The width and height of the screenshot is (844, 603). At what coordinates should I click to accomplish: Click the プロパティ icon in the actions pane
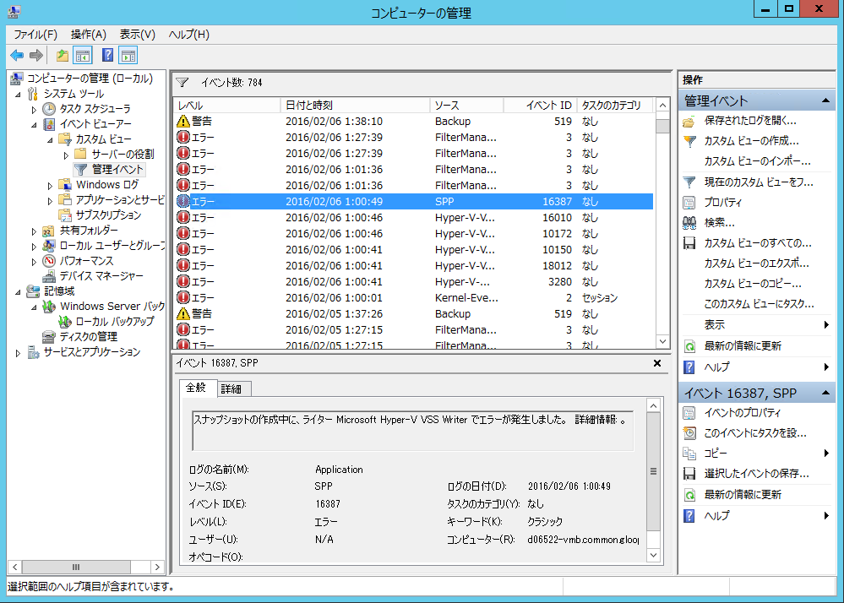coord(689,203)
